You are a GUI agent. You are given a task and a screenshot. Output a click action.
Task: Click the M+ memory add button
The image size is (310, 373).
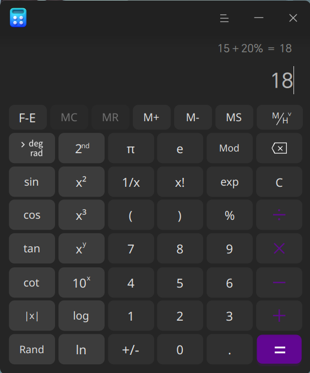click(151, 117)
